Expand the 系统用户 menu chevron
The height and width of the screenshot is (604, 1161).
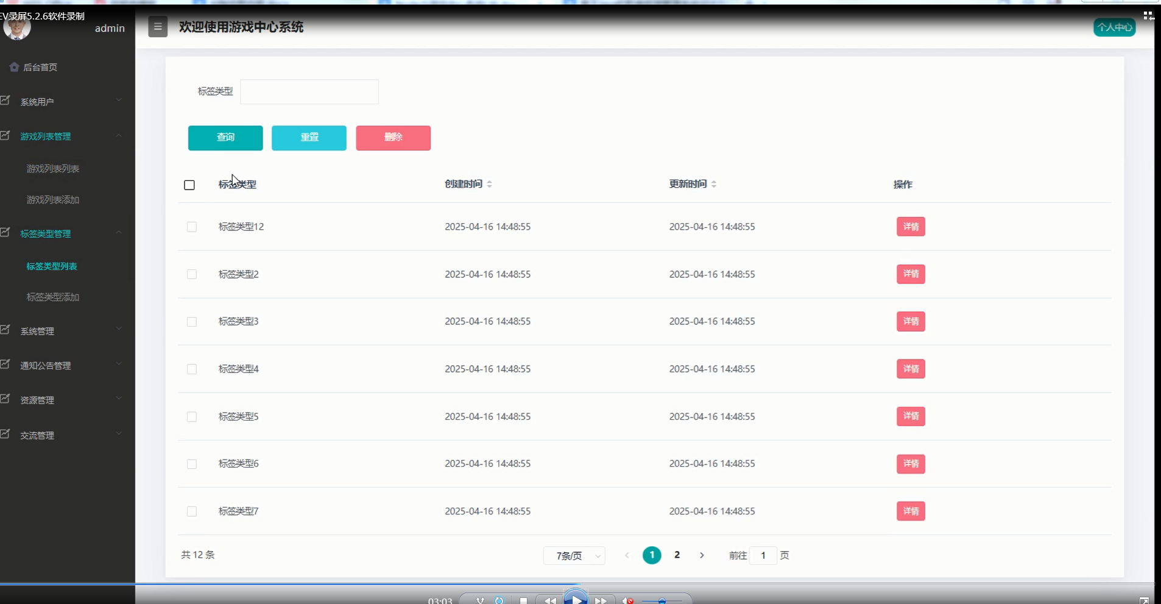click(x=119, y=100)
